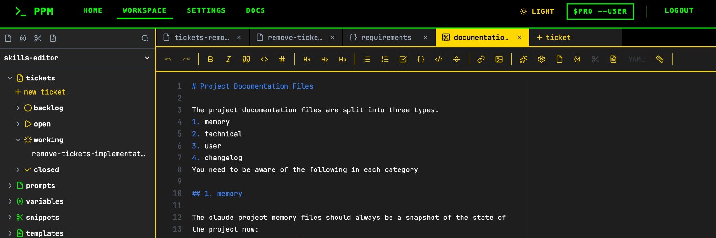Screen dimensions: 716x238
Task: Close the requirements tab
Action: [426, 38]
